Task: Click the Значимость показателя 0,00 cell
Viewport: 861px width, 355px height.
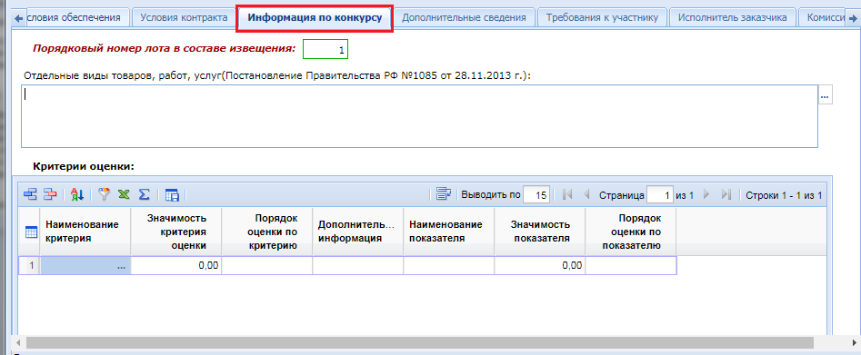Action: [540, 265]
